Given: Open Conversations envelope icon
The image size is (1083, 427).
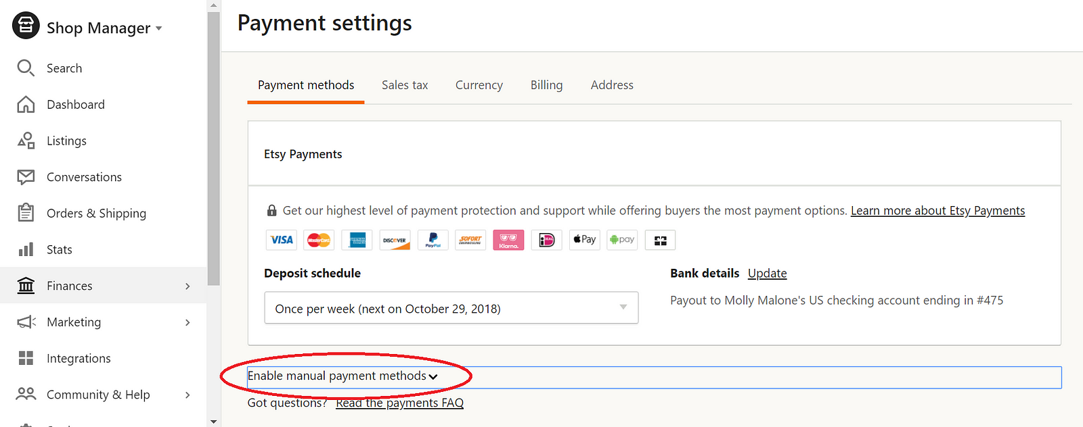Looking at the screenshot, I should (26, 177).
